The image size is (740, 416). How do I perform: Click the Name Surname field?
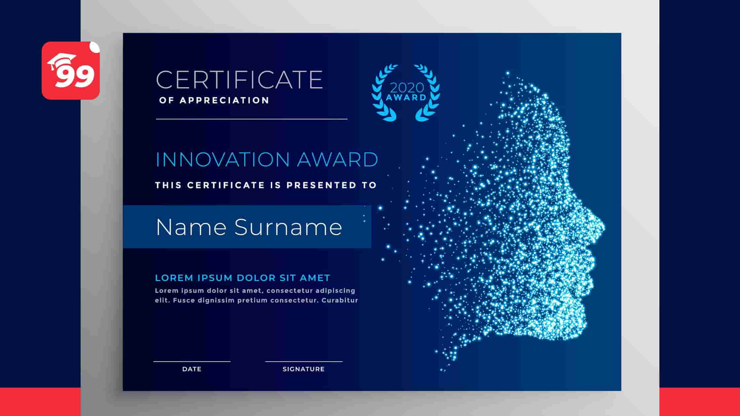pyautogui.click(x=248, y=227)
